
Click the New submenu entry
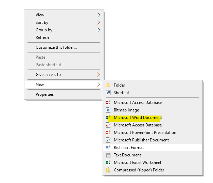pyautogui.click(x=64, y=85)
